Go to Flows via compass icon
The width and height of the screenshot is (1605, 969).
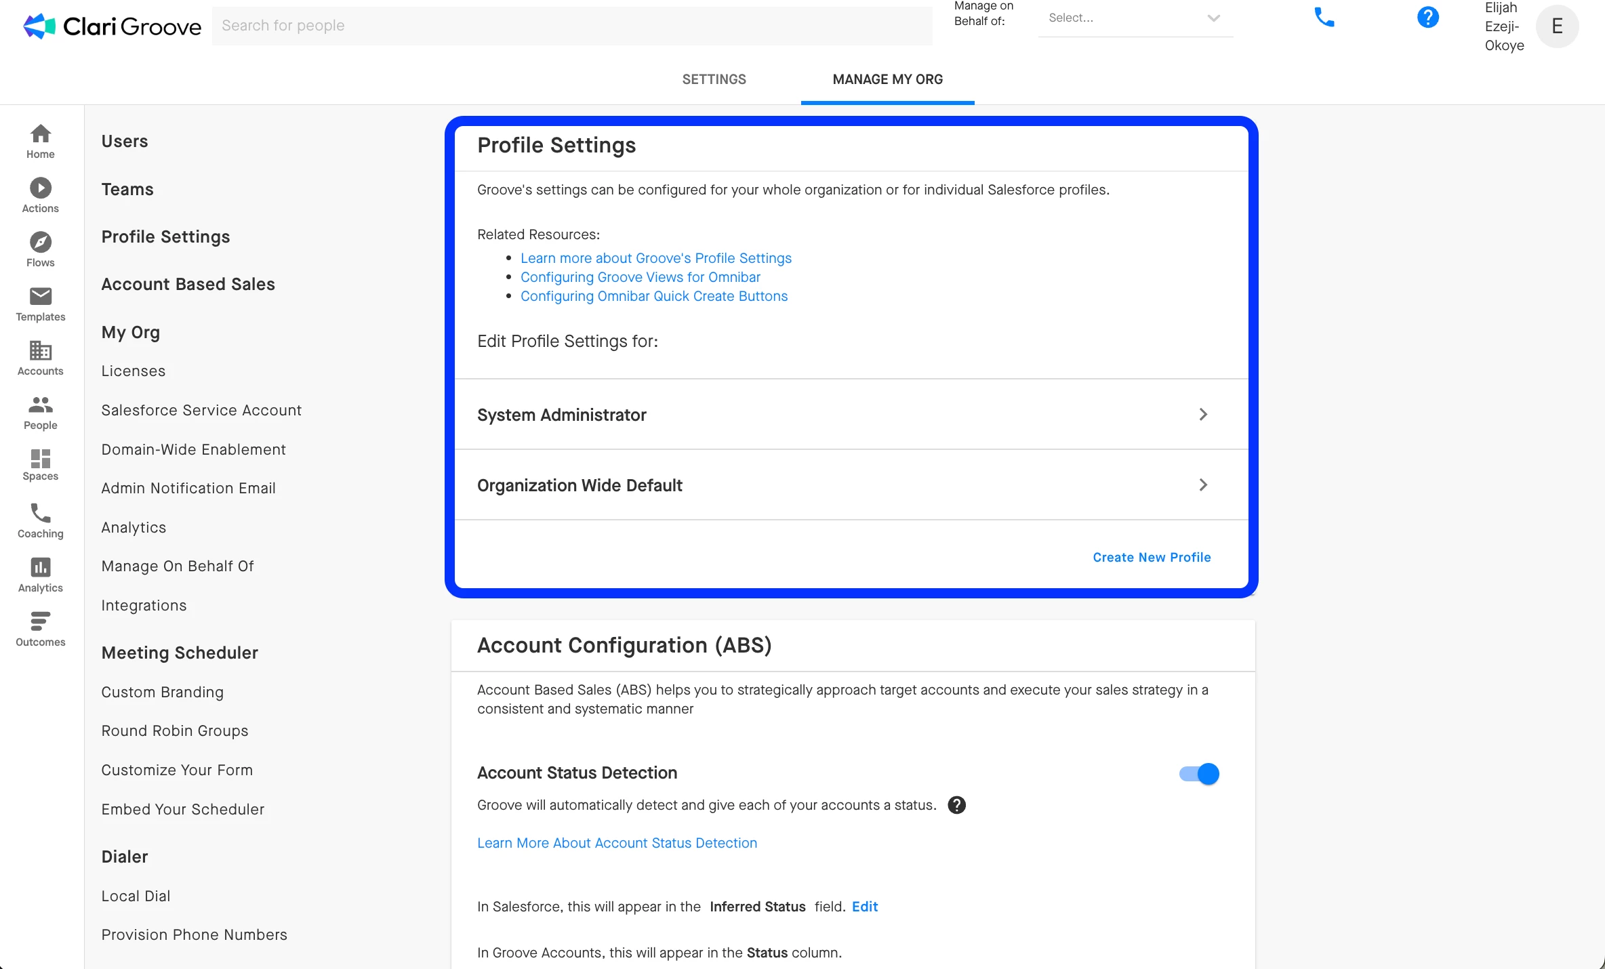[41, 249]
